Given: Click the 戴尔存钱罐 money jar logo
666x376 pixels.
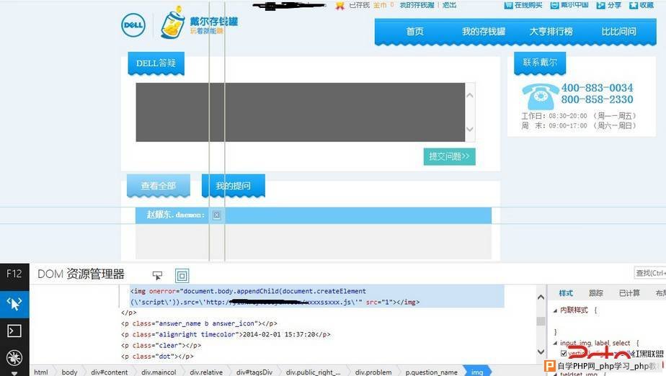Looking at the screenshot, I should pyautogui.click(x=199, y=24).
